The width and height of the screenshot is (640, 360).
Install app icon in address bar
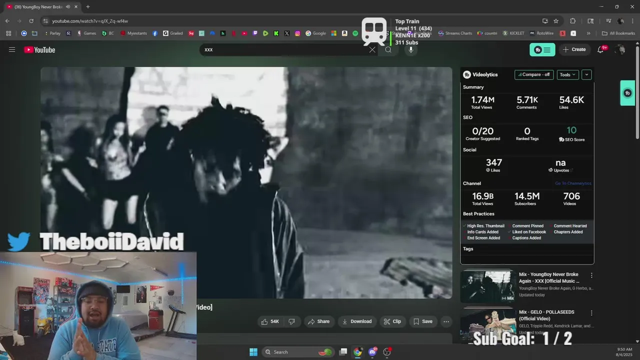(545, 21)
